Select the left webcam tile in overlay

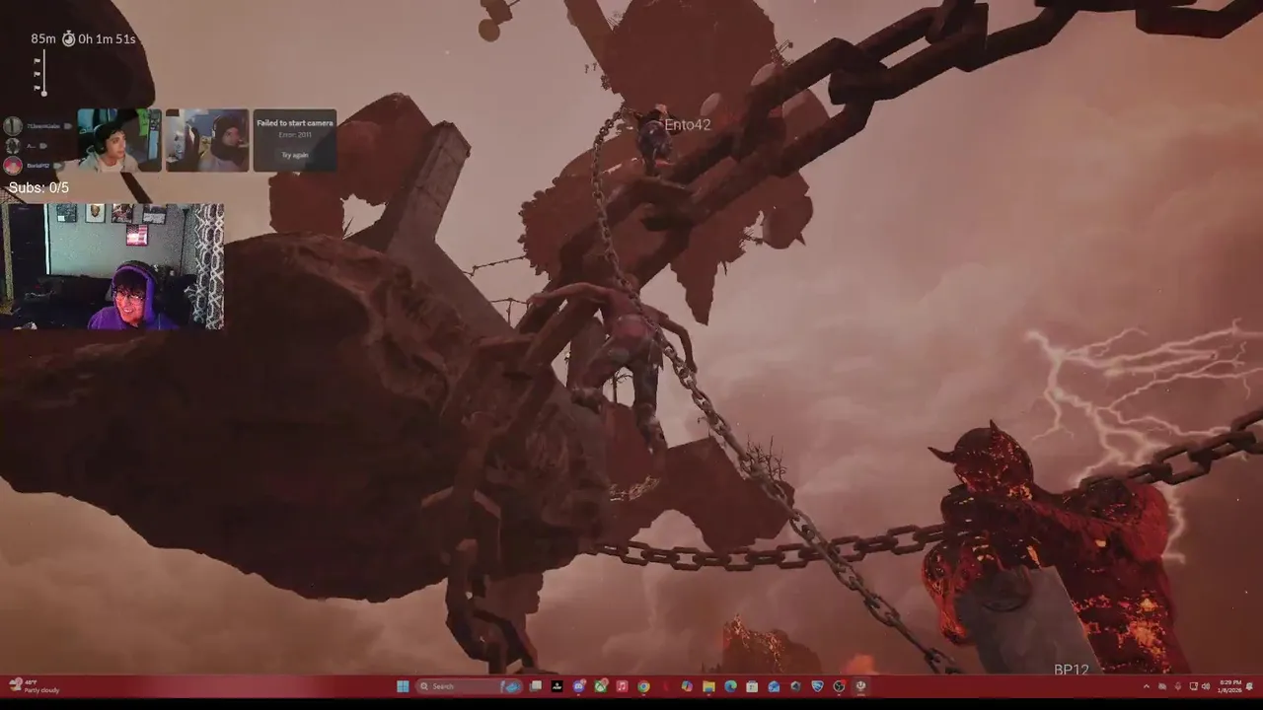119,140
